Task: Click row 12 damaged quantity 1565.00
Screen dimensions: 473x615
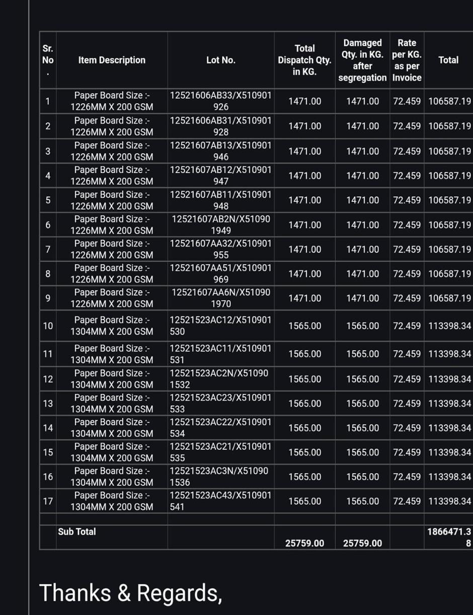Action: (x=362, y=379)
